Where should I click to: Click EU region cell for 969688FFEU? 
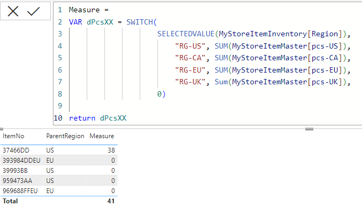click(x=50, y=191)
